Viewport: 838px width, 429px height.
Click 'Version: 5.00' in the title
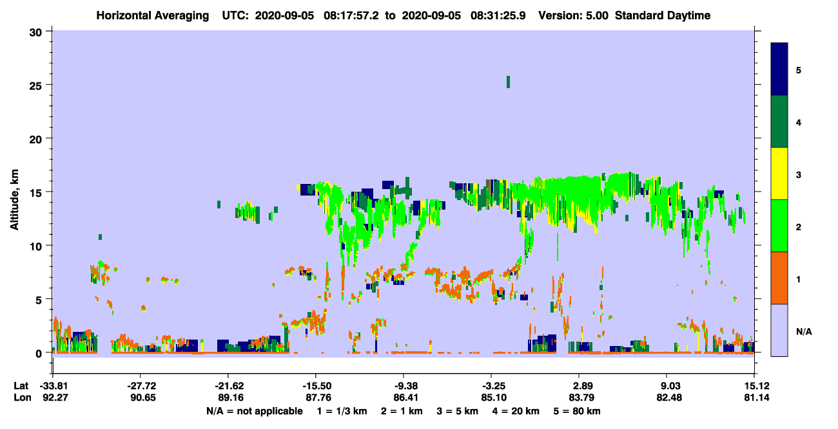(x=573, y=15)
